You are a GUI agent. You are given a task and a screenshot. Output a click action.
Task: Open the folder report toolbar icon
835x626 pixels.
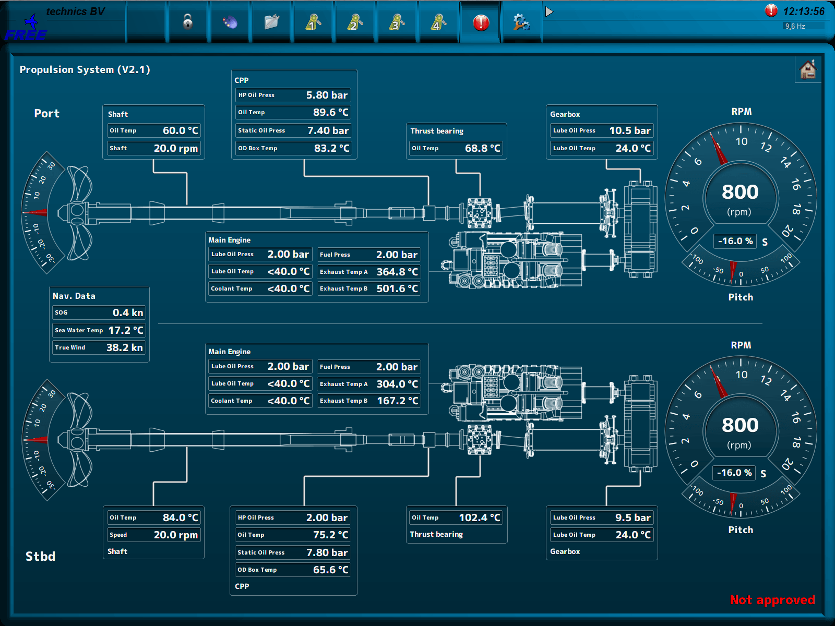[x=272, y=22]
